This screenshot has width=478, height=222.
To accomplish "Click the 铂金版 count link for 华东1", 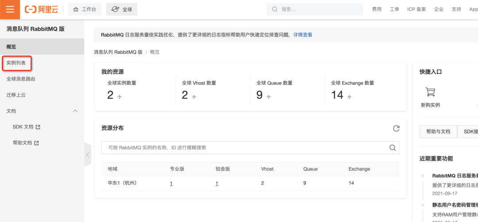I will 217,183.
